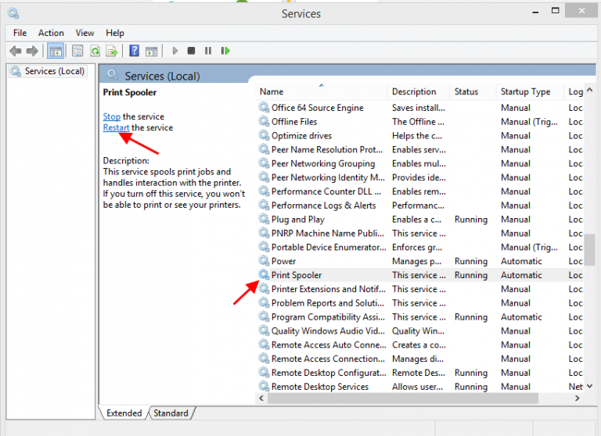The height and width of the screenshot is (436, 601).
Task: Select the Peer Name Resolution Protocol row
Action: (x=419, y=149)
